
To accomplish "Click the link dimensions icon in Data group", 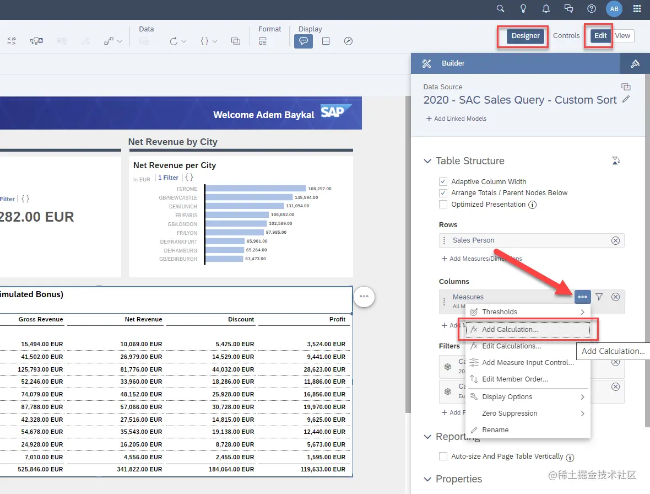I will click(235, 41).
